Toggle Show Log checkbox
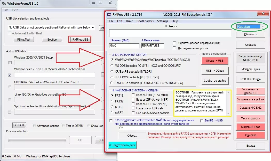271x161 pixels. pos(89,126)
